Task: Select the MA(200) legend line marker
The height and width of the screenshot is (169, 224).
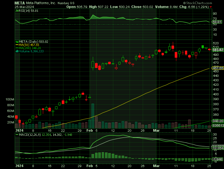Action: tap(17, 48)
